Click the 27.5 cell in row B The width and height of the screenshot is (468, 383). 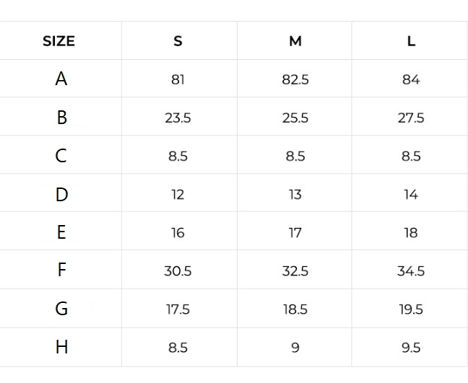411,118
